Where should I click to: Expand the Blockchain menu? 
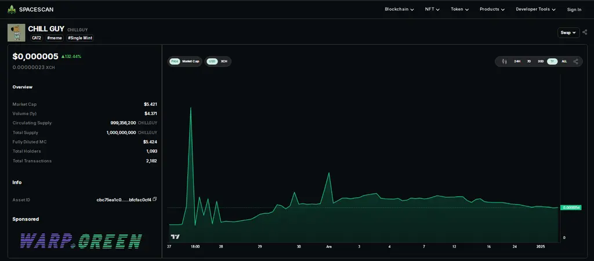pyautogui.click(x=399, y=9)
